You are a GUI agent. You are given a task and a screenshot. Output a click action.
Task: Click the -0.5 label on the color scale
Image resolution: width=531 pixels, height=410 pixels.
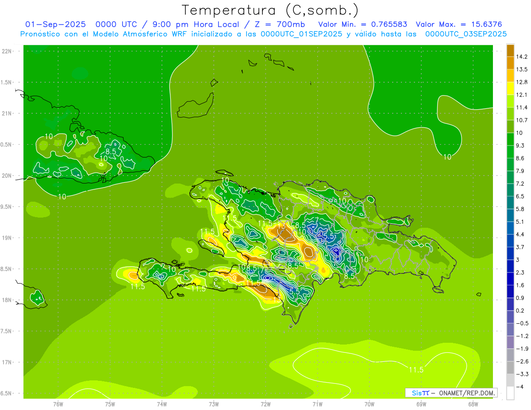pos(522,323)
